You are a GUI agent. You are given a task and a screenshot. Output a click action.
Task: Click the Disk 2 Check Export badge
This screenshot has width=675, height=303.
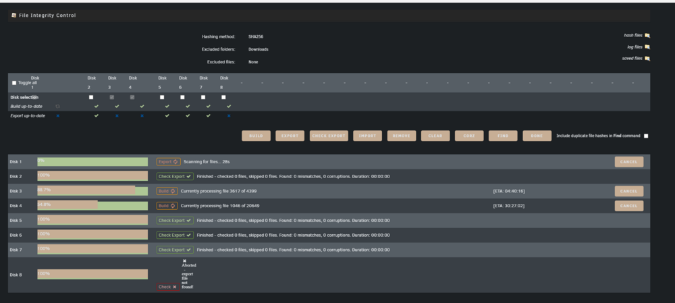(x=175, y=176)
